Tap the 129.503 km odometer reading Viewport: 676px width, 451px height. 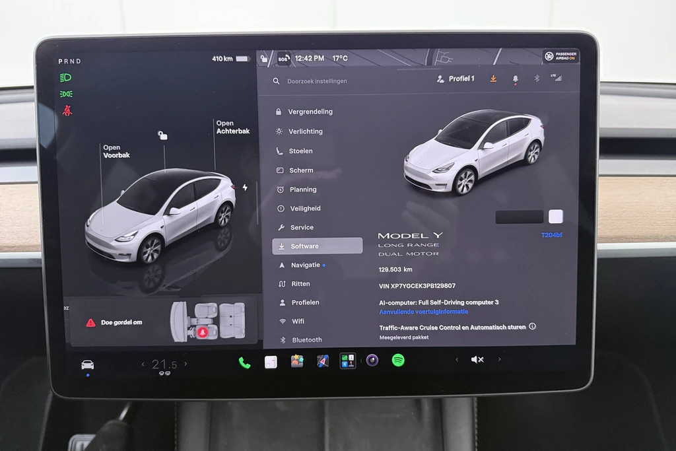pos(395,269)
